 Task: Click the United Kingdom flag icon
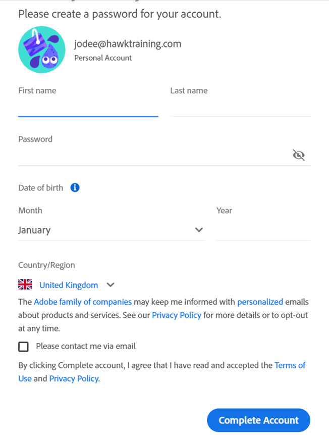coord(25,284)
